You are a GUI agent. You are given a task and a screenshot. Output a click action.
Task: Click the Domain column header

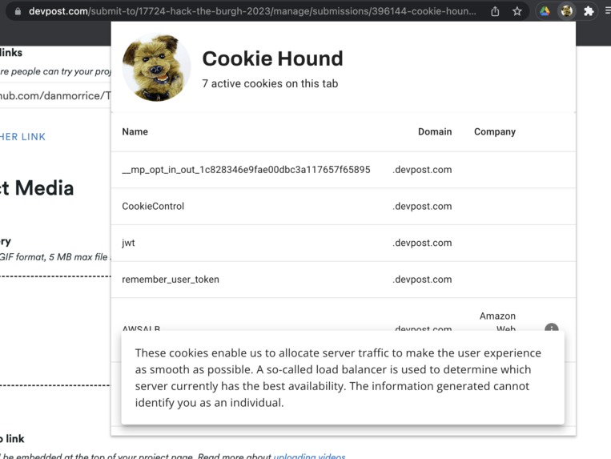click(x=435, y=131)
